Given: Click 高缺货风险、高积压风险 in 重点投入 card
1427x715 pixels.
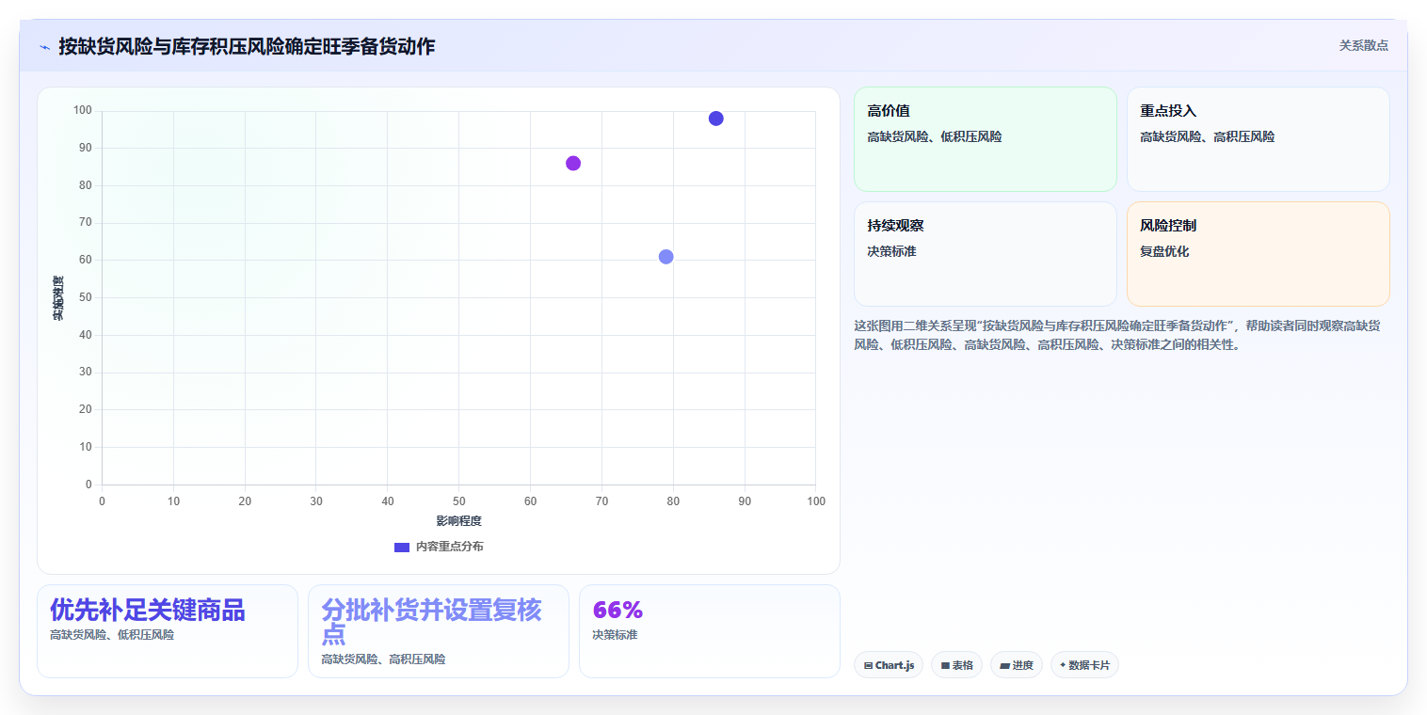Looking at the screenshot, I should click(x=1208, y=137).
